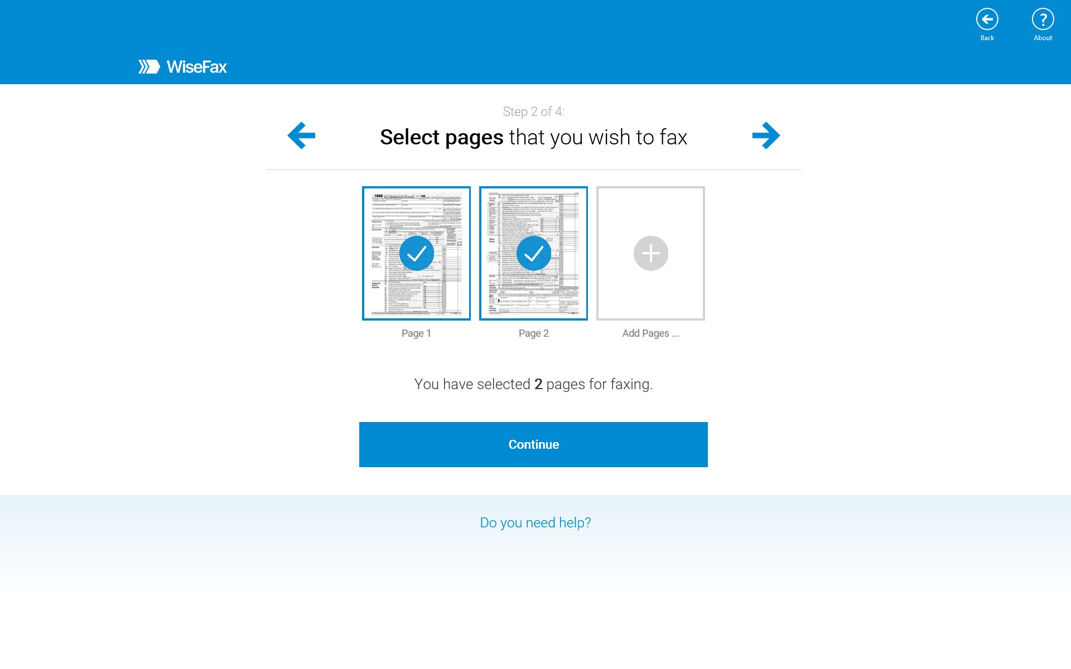
Task: Click the Back navigation icon
Action: click(987, 19)
